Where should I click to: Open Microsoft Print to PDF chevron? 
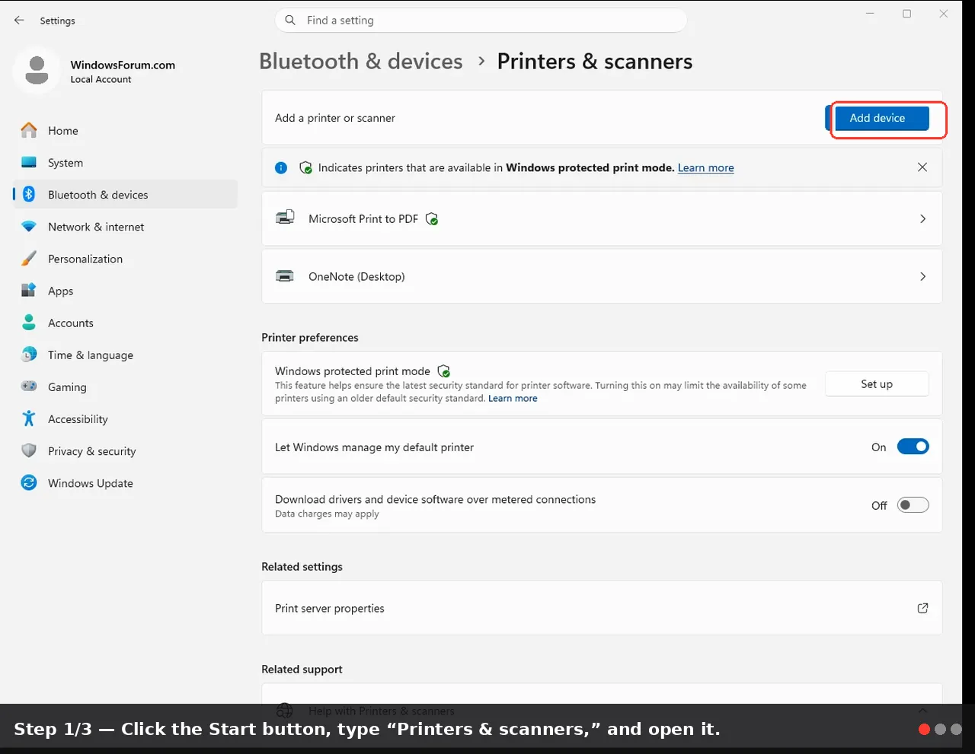coord(922,218)
